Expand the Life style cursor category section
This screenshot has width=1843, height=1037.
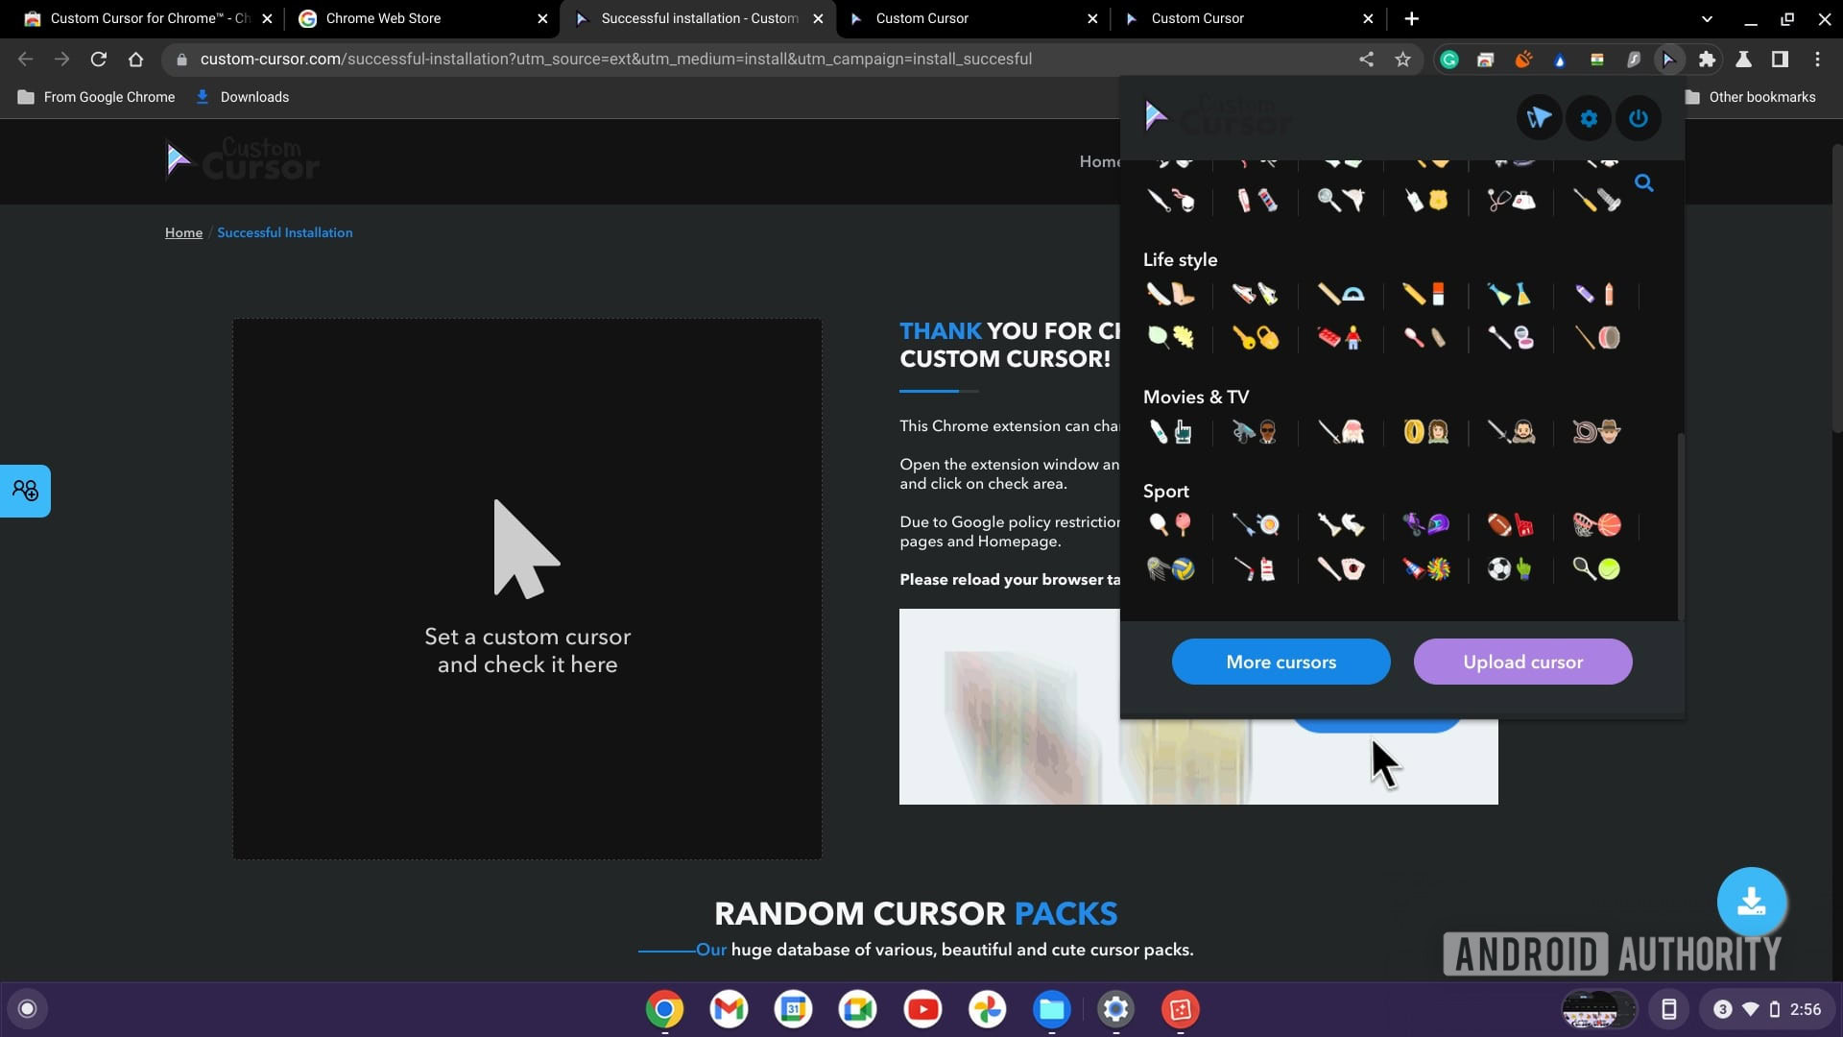coord(1180,258)
